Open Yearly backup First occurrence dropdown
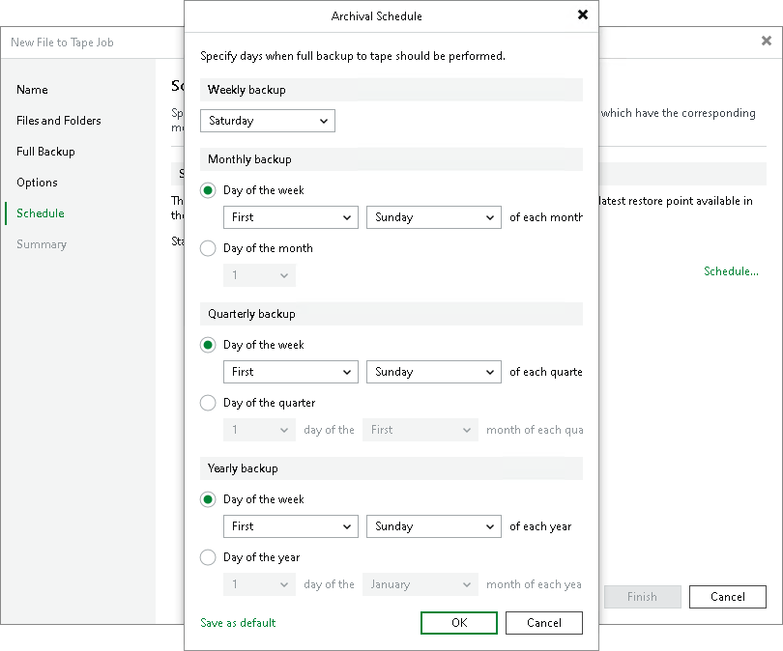Screen dimensions: 783x651 click(x=291, y=526)
